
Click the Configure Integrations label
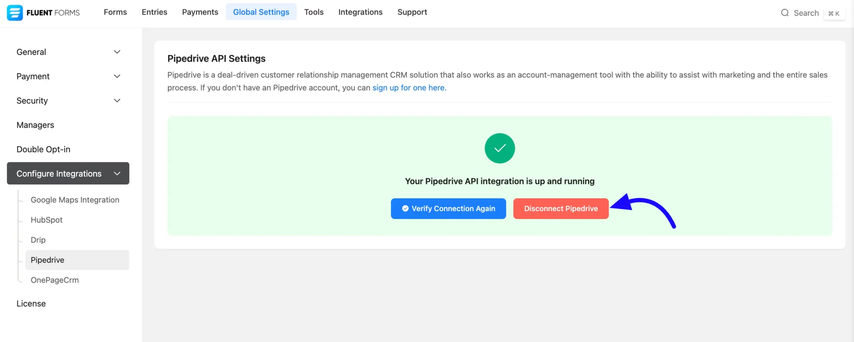coord(59,173)
